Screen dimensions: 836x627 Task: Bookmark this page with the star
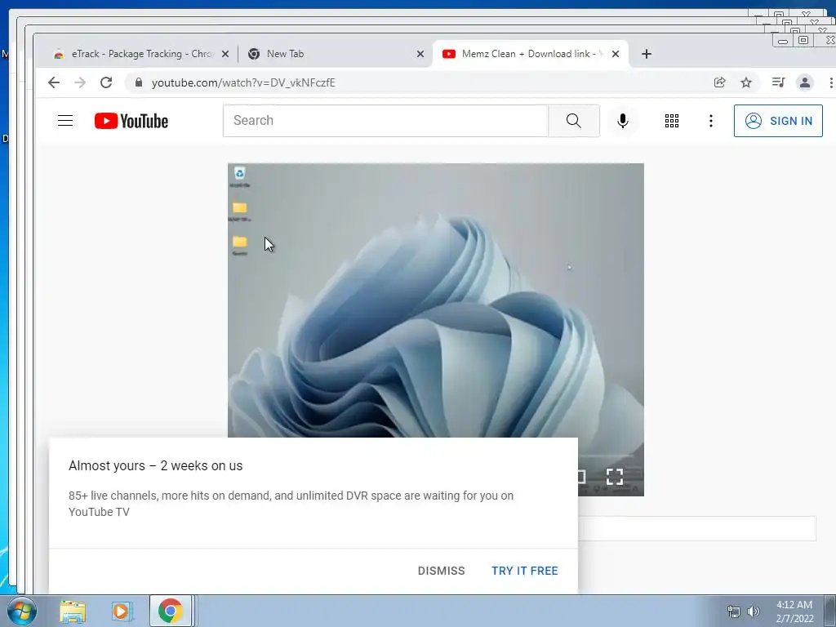click(746, 82)
